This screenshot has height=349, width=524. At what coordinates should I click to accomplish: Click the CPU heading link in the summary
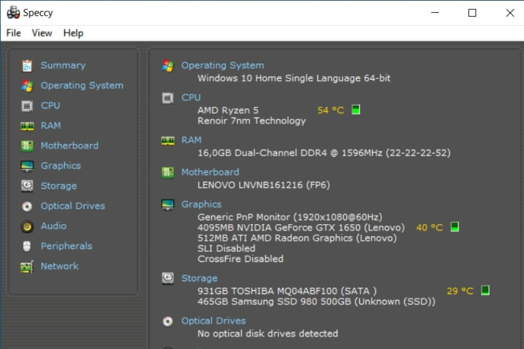point(191,97)
